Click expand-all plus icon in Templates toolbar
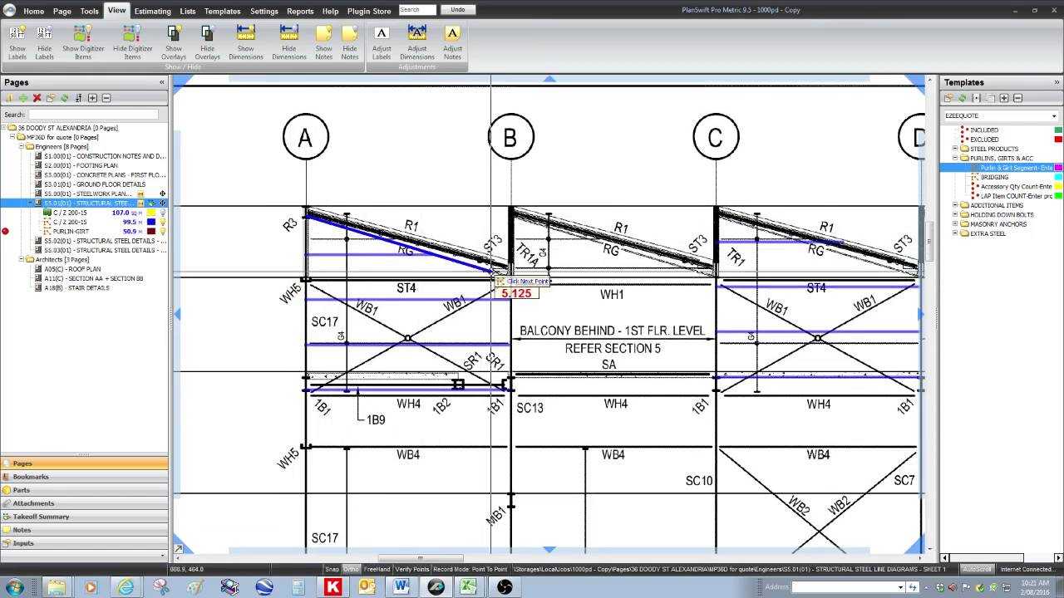Screen dimensions: 1064x598 pos(1004,98)
